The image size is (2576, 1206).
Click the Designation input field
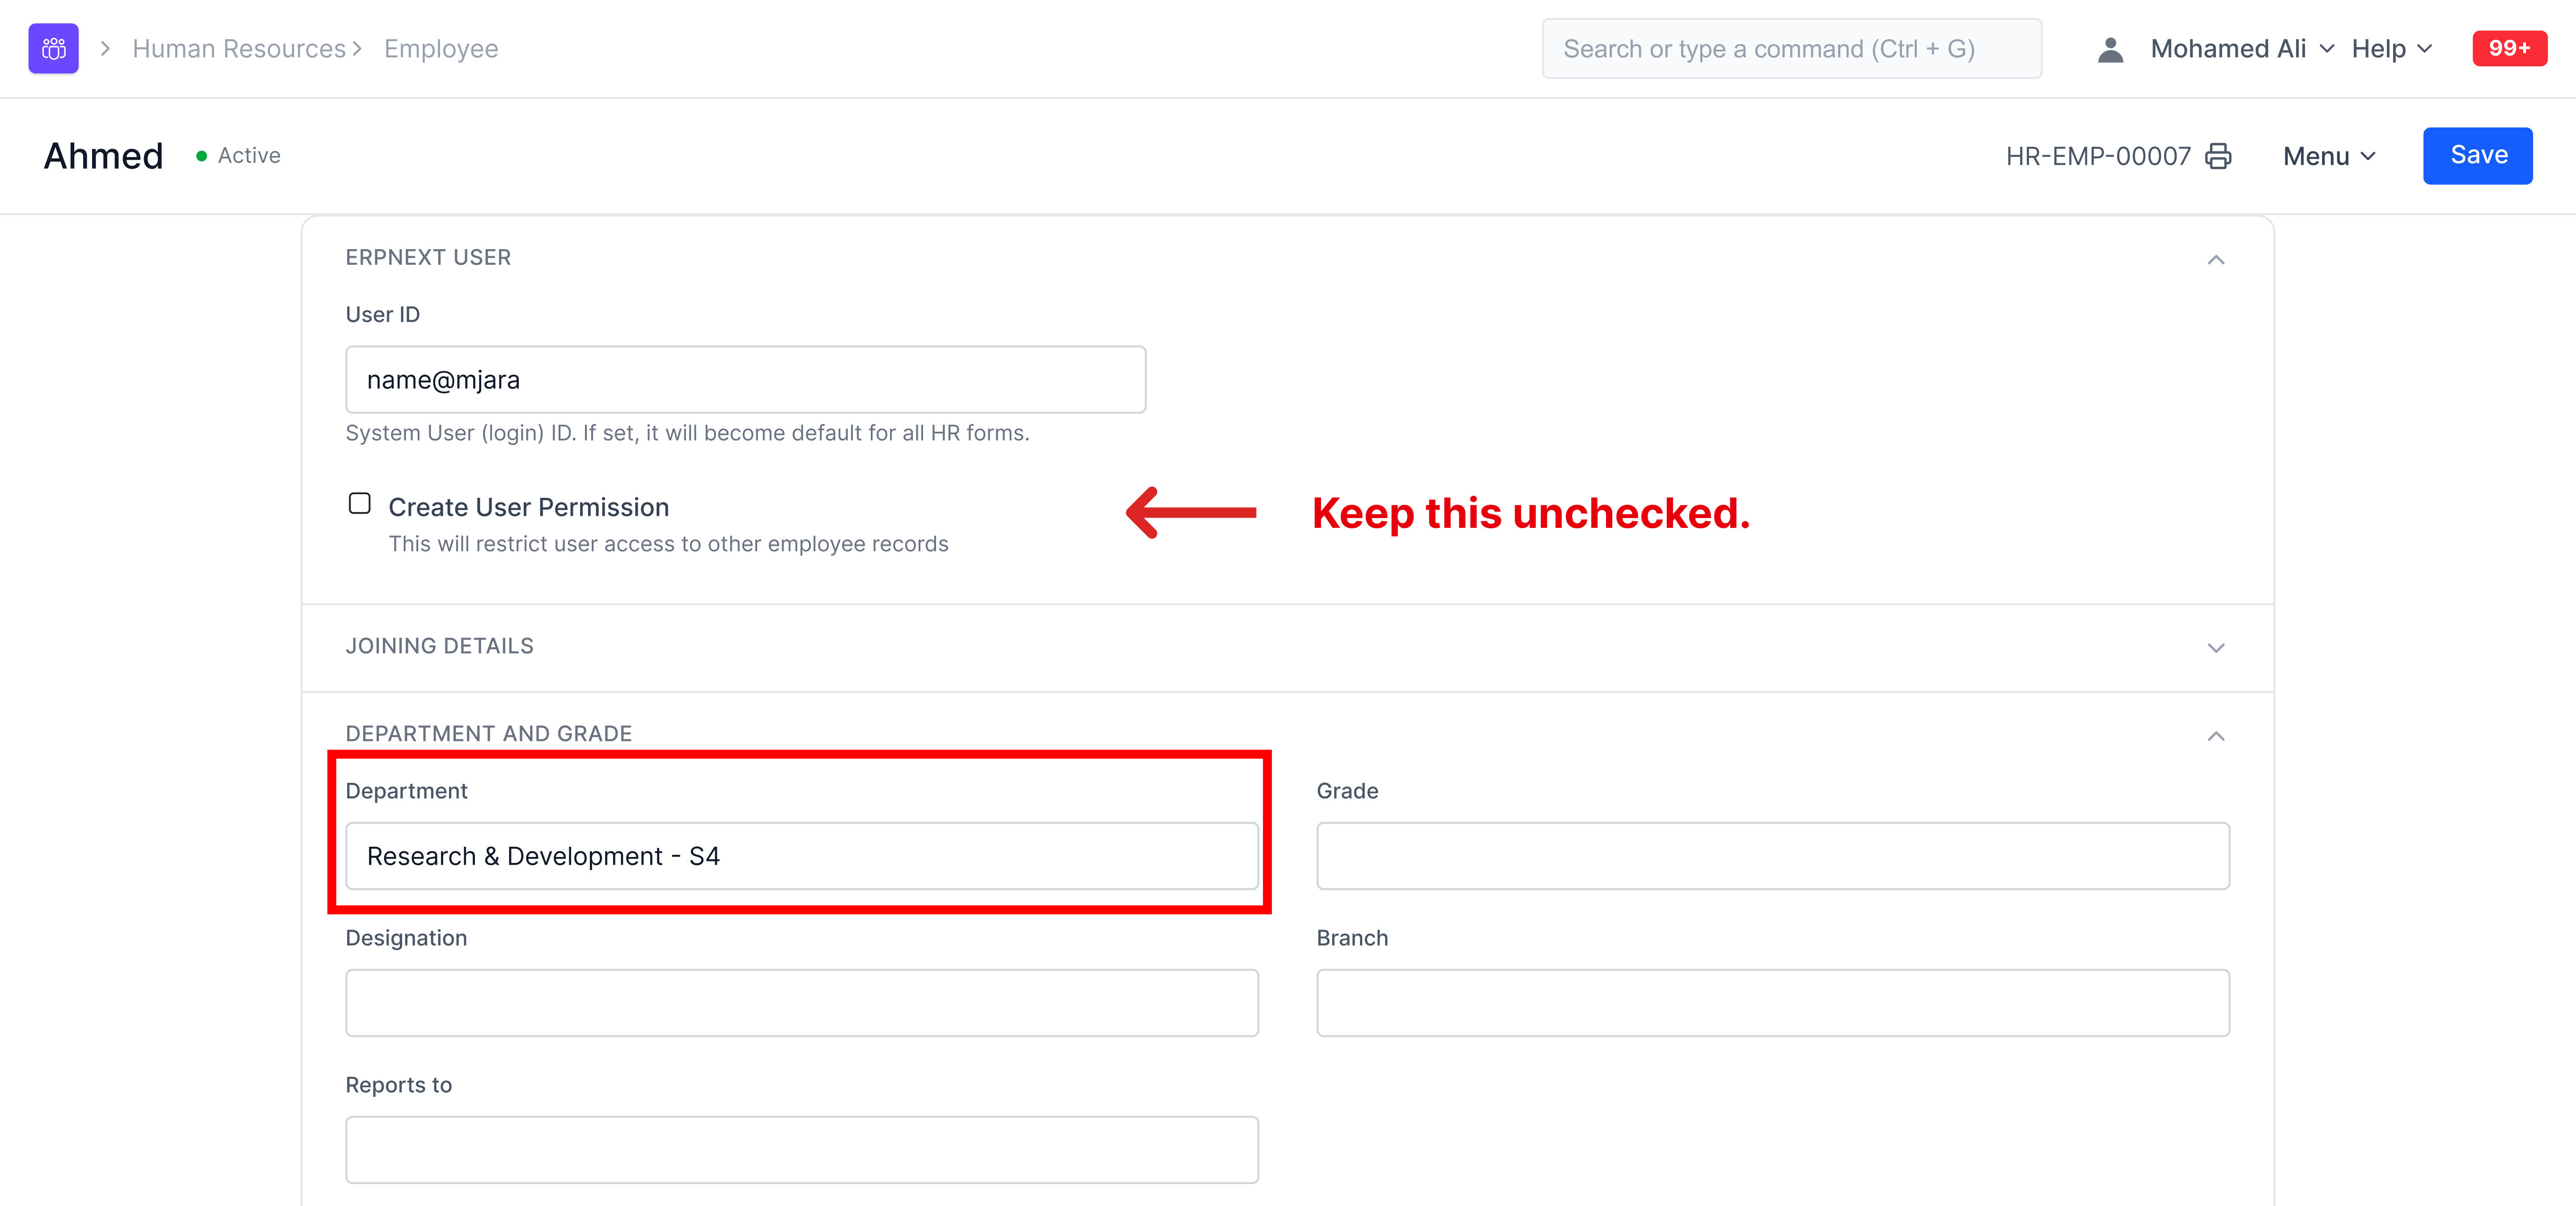click(801, 1003)
